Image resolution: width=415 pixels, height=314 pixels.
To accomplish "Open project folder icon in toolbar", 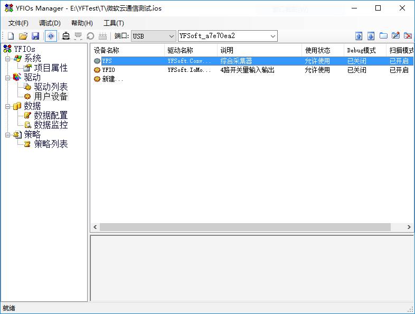I will [x=23, y=36].
